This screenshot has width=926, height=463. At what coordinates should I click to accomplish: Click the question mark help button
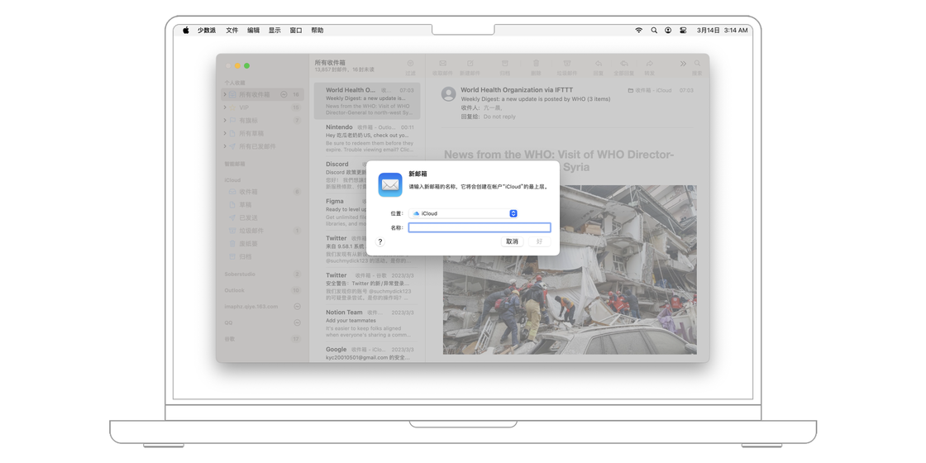point(380,242)
